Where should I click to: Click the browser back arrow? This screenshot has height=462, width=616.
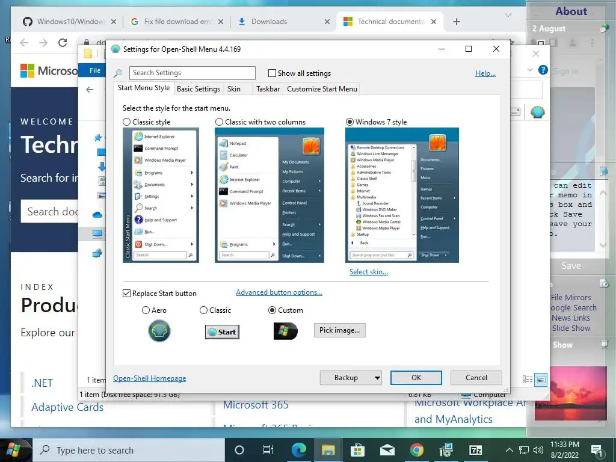(x=24, y=43)
